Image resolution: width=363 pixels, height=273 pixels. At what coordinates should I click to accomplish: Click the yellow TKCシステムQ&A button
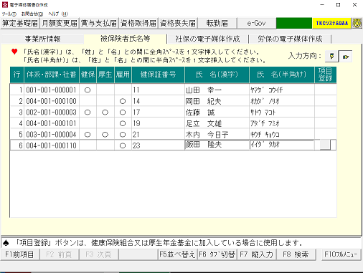tap(332, 23)
